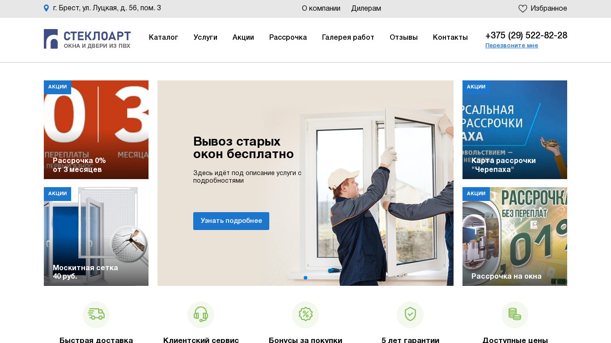Click the fast delivery truck icon

pyautogui.click(x=96, y=314)
